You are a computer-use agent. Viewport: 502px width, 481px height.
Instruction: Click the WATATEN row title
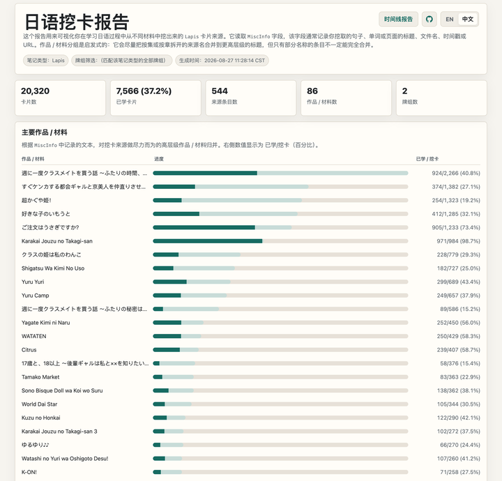[x=34, y=336]
